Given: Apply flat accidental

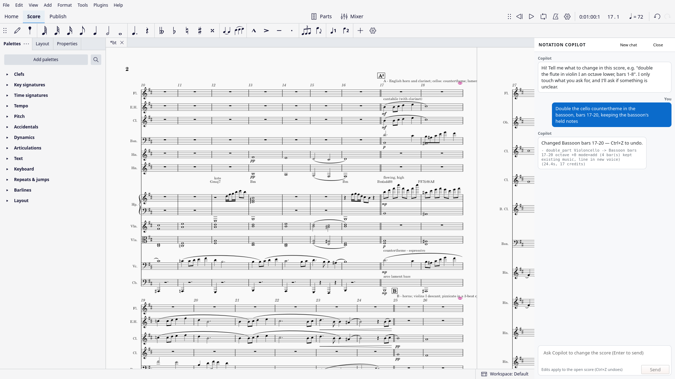Looking at the screenshot, I should pyautogui.click(x=174, y=31).
